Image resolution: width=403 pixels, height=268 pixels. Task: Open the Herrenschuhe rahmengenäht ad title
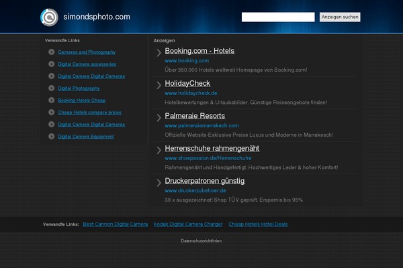tap(212, 148)
